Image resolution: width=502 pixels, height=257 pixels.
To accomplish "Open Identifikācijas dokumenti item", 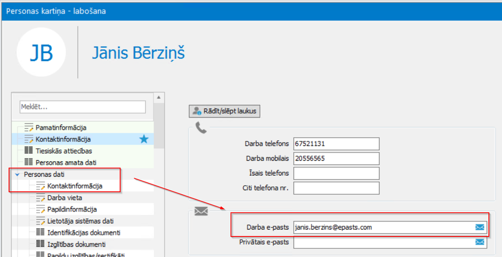I will pyautogui.click(x=83, y=233).
